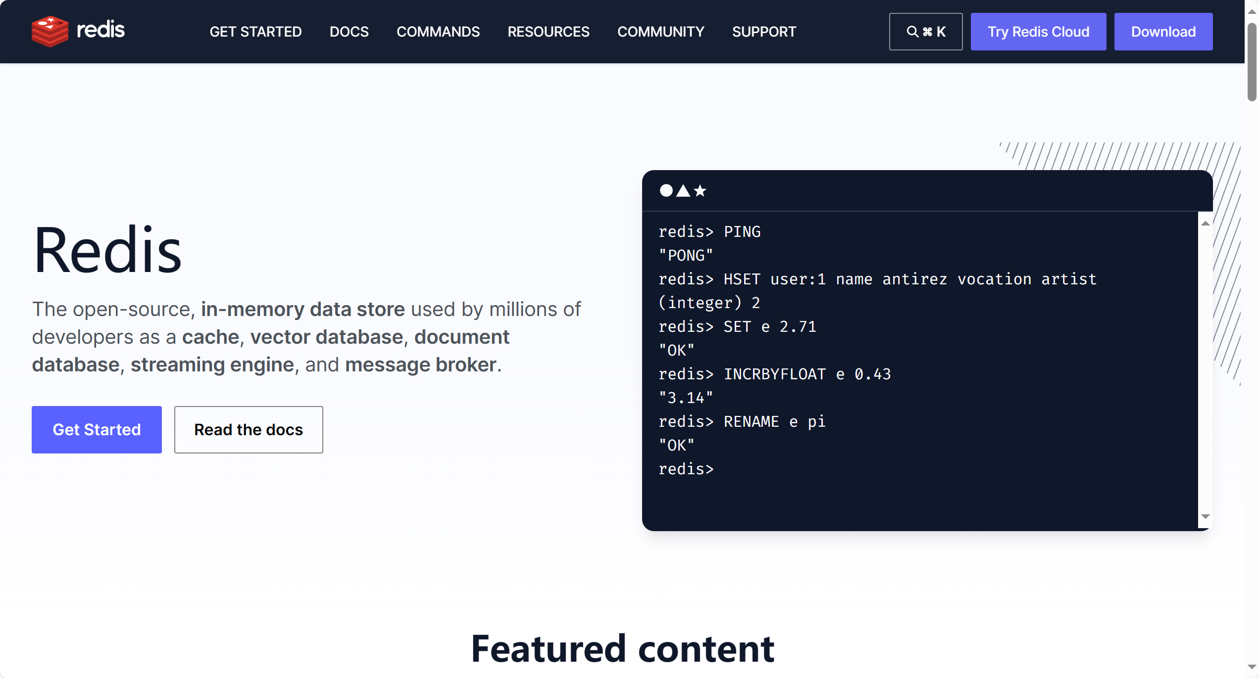Click the star icon in terminal title bar
This screenshot has width=1259, height=678.
click(x=700, y=190)
